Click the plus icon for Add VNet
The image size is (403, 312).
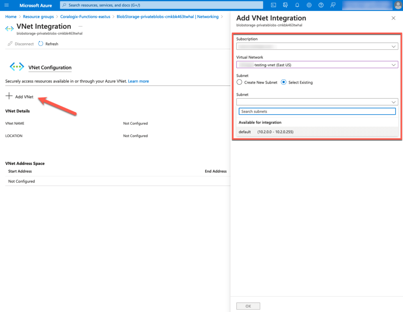coord(9,96)
